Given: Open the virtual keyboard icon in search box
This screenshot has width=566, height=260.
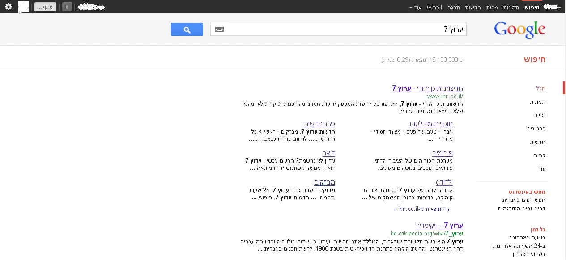Looking at the screenshot, I should [219, 29].
